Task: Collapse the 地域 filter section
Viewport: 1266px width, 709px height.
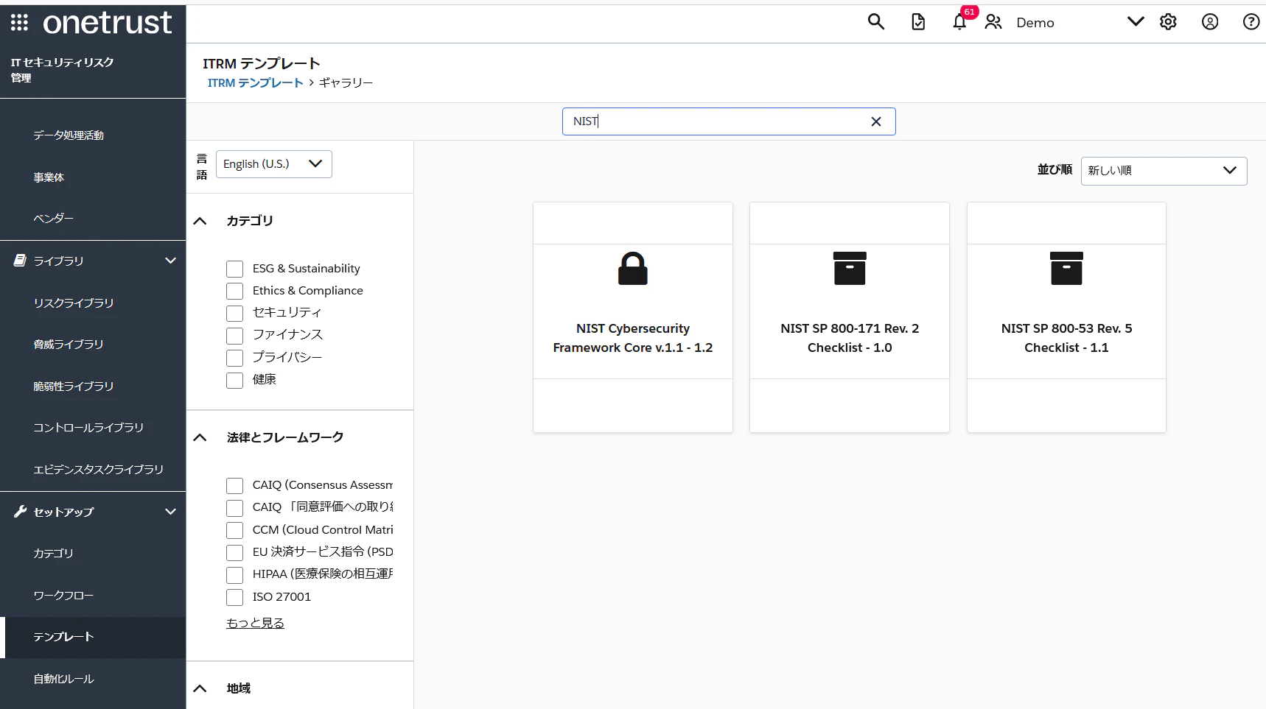Action: coord(200,688)
